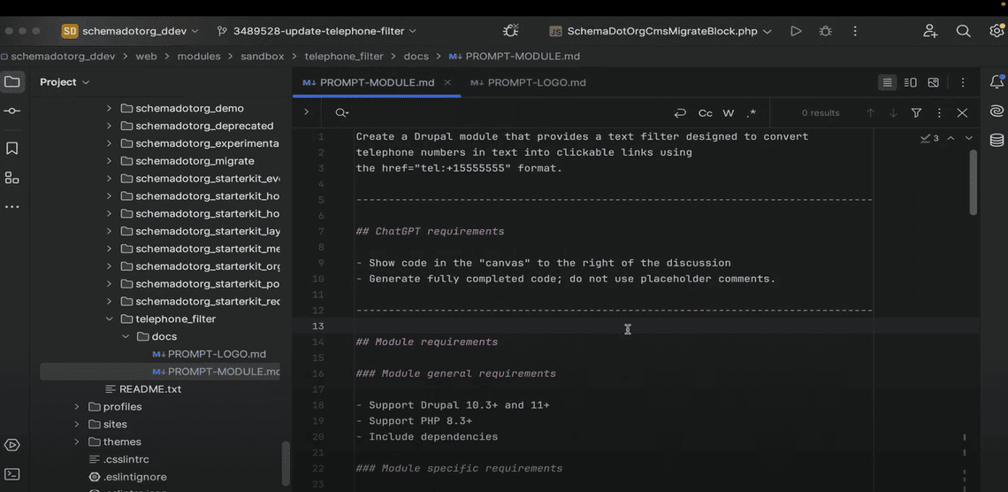Screen dimensions: 1008x492
Task: Select README.txt in the project tree
Action: pos(142,389)
